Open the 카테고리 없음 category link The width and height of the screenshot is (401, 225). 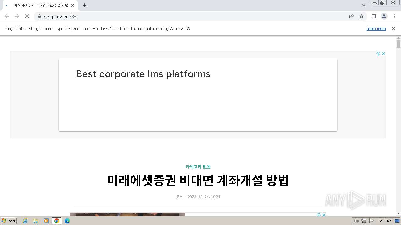198,167
